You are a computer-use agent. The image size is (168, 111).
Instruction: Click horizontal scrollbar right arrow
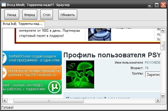(x=158, y=101)
